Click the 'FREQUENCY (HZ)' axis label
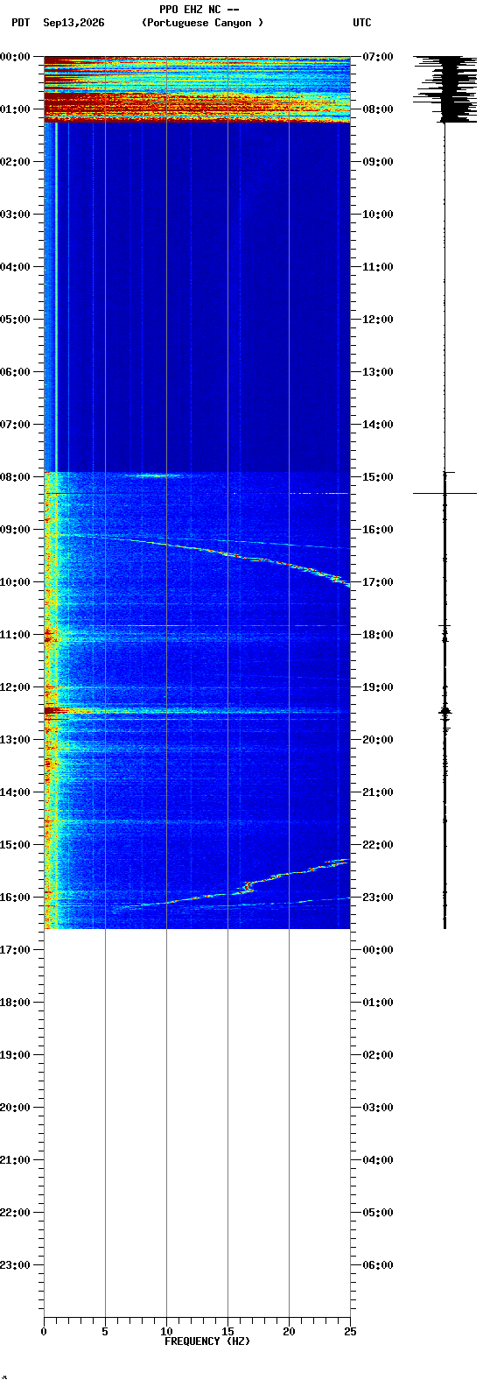Viewport: 483px width, 1387px height. pyautogui.click(x=207, y=1341)
